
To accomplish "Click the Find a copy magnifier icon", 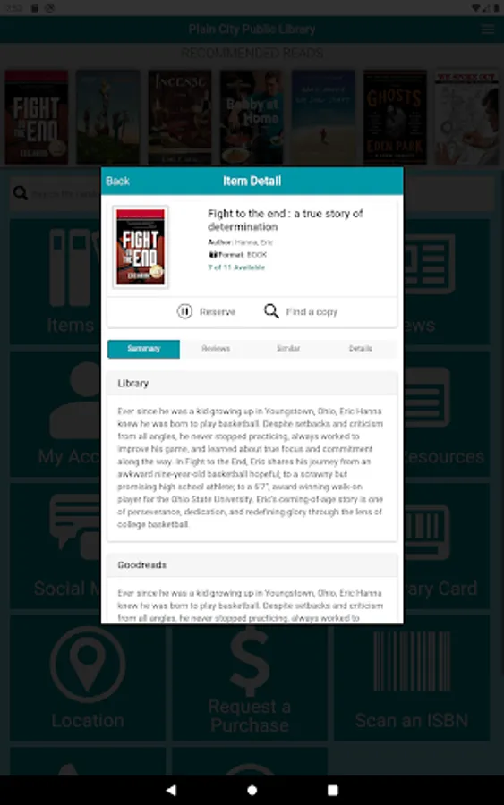I will [x=271, y=311].
